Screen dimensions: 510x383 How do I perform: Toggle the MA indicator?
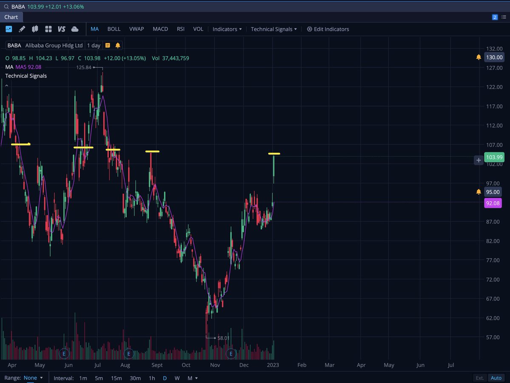[x=95, y=29]
